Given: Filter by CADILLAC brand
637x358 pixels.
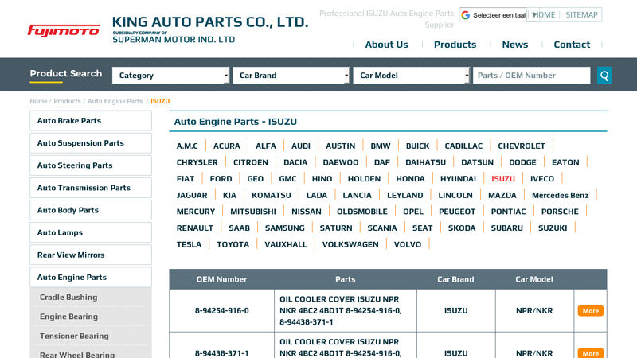Looking at the screenshot, I should point(463,146).
